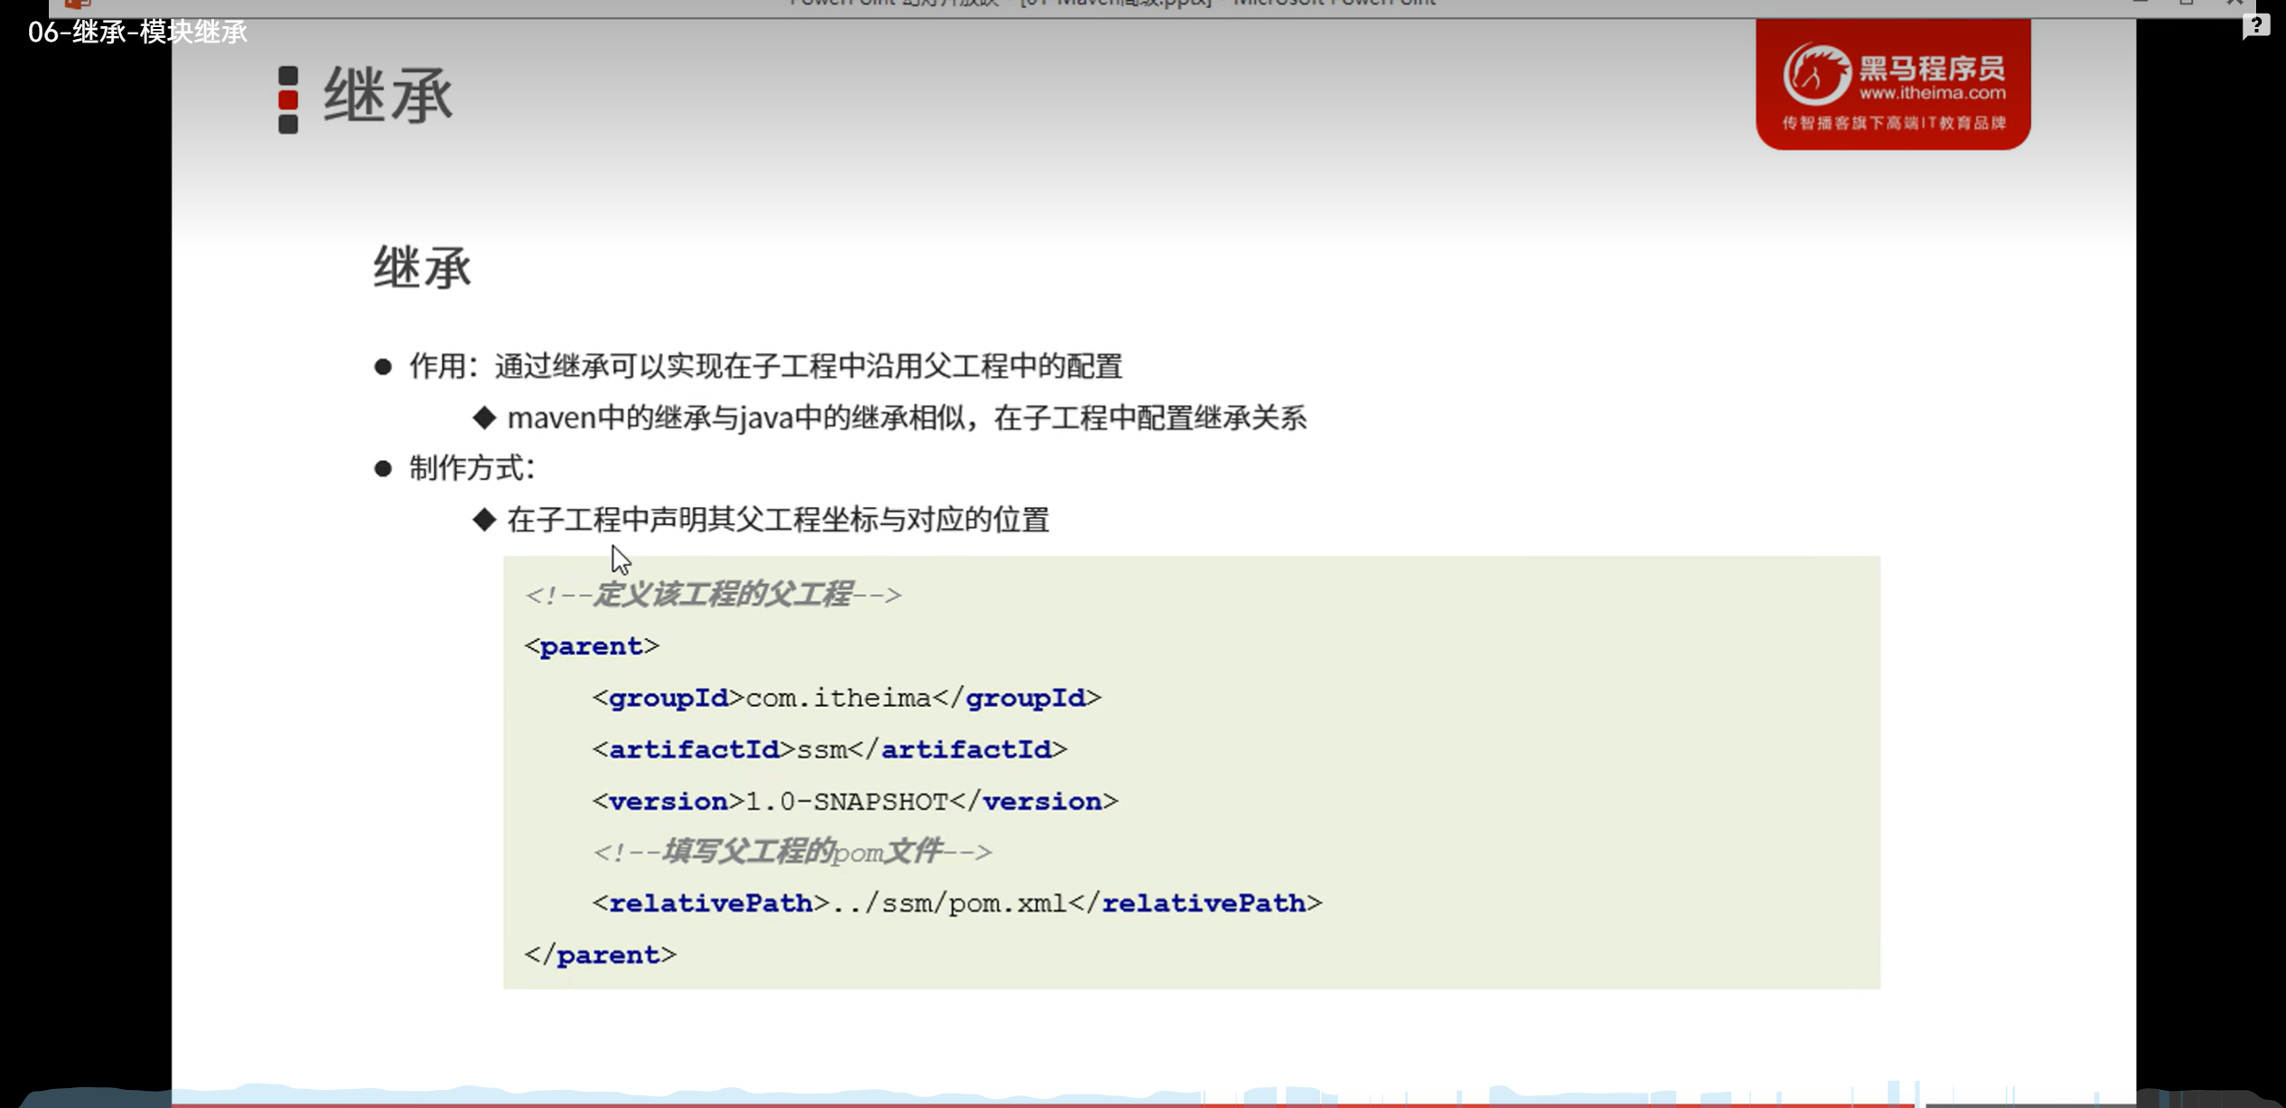Image resolution: width=2286 pixels, height=1108 pixels.
Task: Click the video title 06-继承-模块继承
Action: click(x=137, y=33)
